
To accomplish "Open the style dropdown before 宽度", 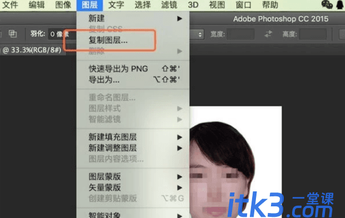I will (x=196, y=34).
